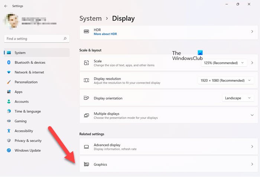Click the Apps icon in sidebar
This screenshot has height=177, width=260.
[x=9, y=92]
